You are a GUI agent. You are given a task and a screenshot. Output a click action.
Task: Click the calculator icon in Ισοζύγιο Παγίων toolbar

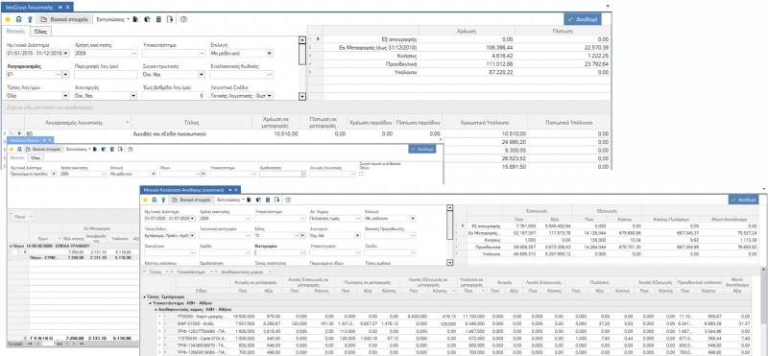[x=112, y=149]
